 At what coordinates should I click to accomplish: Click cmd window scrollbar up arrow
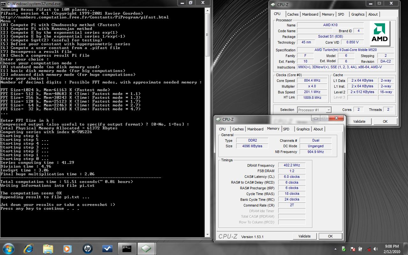coord(207,11)
